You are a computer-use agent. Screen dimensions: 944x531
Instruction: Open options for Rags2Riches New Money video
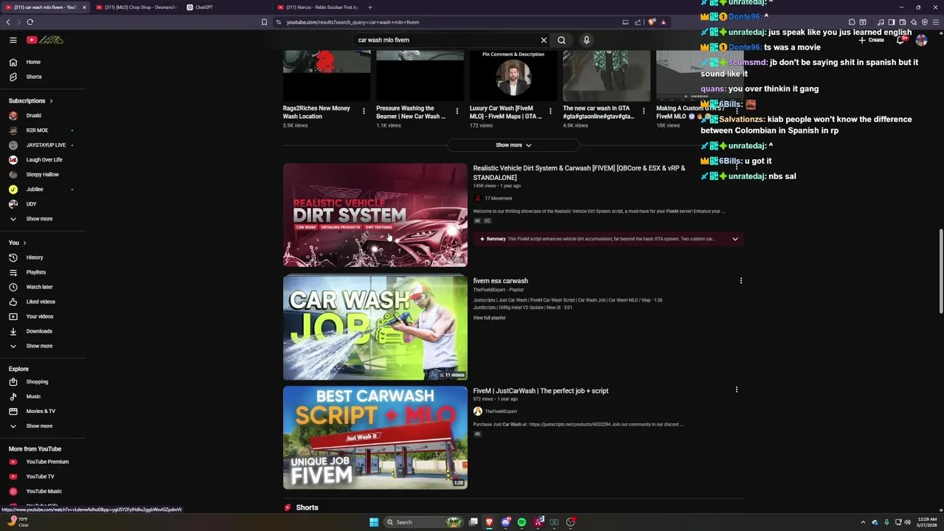click(364, 111)
